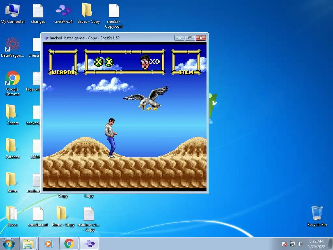
Task: Close the Snes9x emulator window
Action: click(x=201, y=38)
